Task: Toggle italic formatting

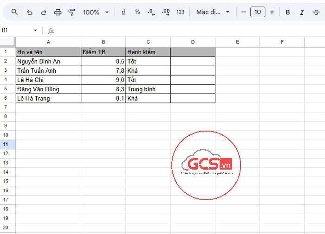Action: pos(302,12)
